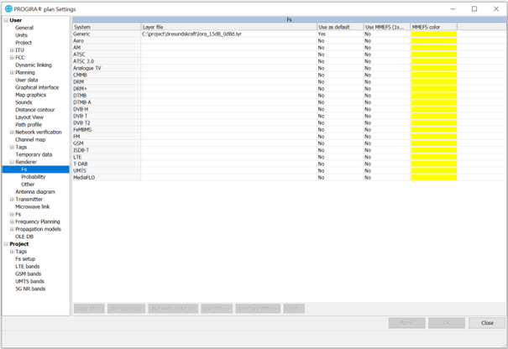
Task: Click the Use as default button
Action: click(126, 309)
